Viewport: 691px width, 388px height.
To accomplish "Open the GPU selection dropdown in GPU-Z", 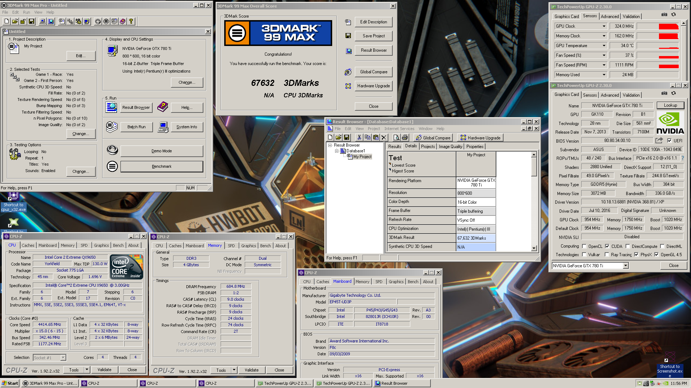I will [x=625, y=266].
